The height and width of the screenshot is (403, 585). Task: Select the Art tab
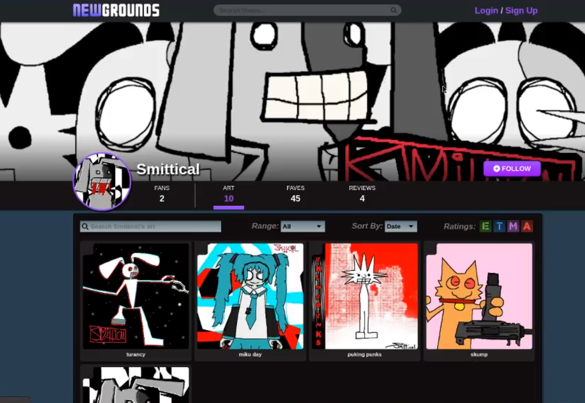click(x=229, y=194)
